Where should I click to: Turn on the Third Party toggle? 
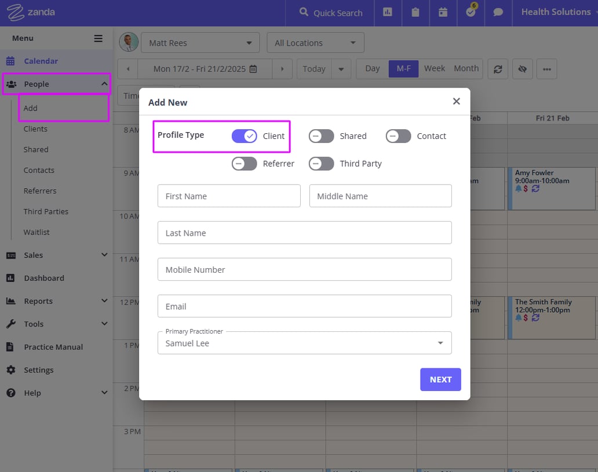pyautogui.click(x=321, y=164)
